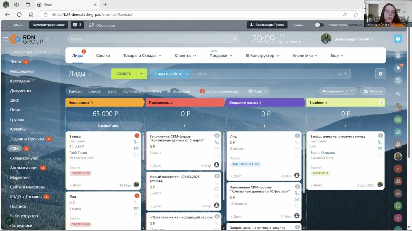Open new browser tab plus
This screenshot has width=412, height=231.
point(105,4)
